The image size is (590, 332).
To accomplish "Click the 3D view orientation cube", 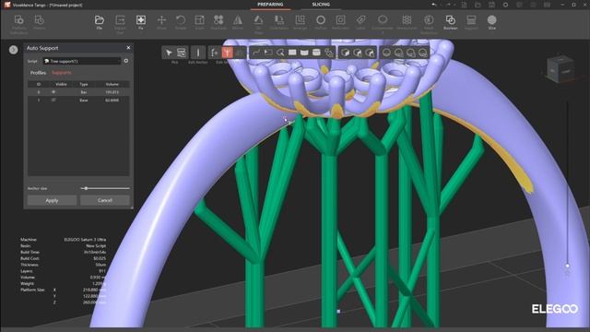I will [x=560, y=69].
